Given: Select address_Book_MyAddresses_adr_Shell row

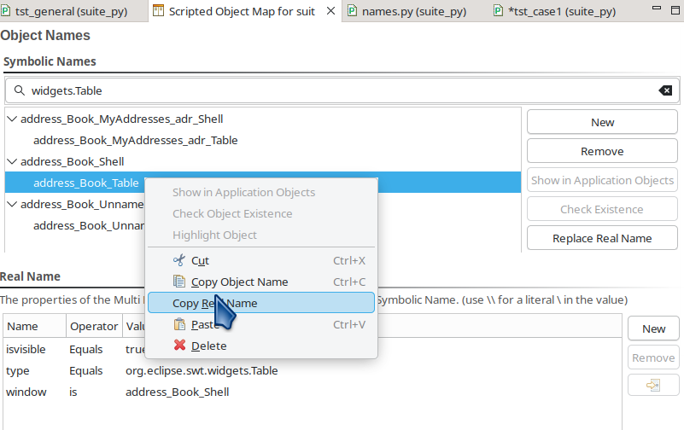Looking at the screenshot, I should click(x=122, y=119).
